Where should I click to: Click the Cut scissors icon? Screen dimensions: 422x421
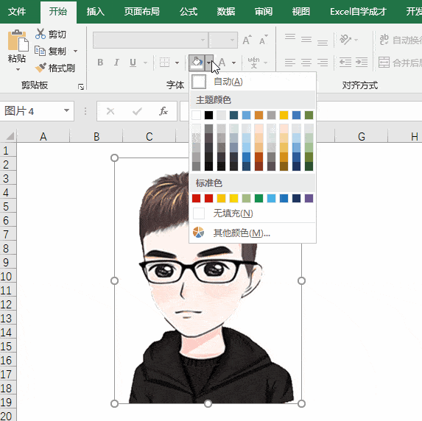point(41,34)
